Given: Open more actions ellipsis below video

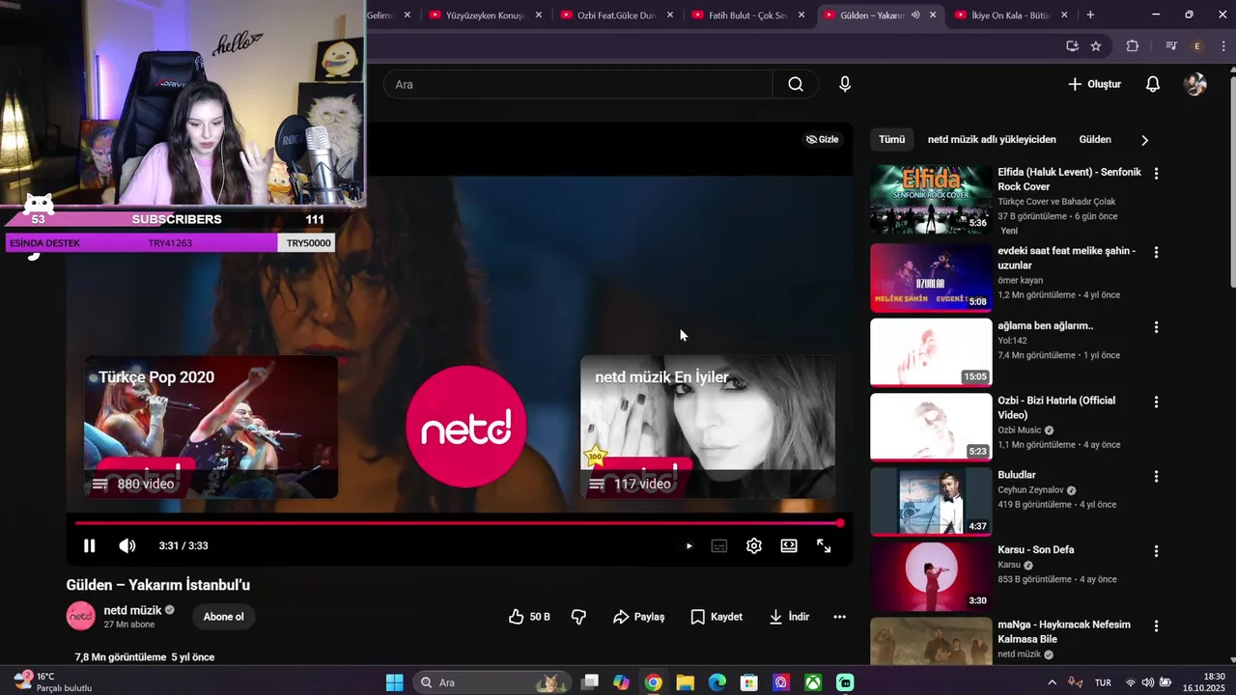Looking at the screenshot, I should point(839,617).
